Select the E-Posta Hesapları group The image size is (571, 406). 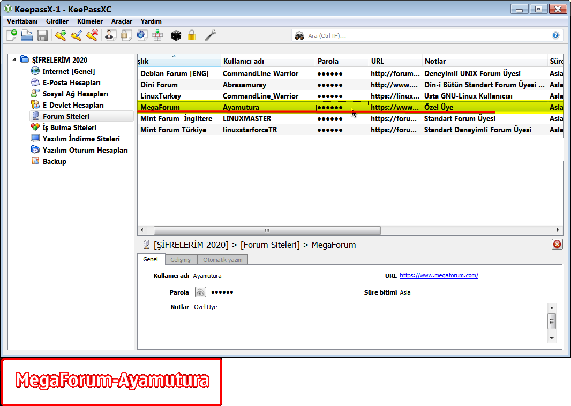point(71,82)
